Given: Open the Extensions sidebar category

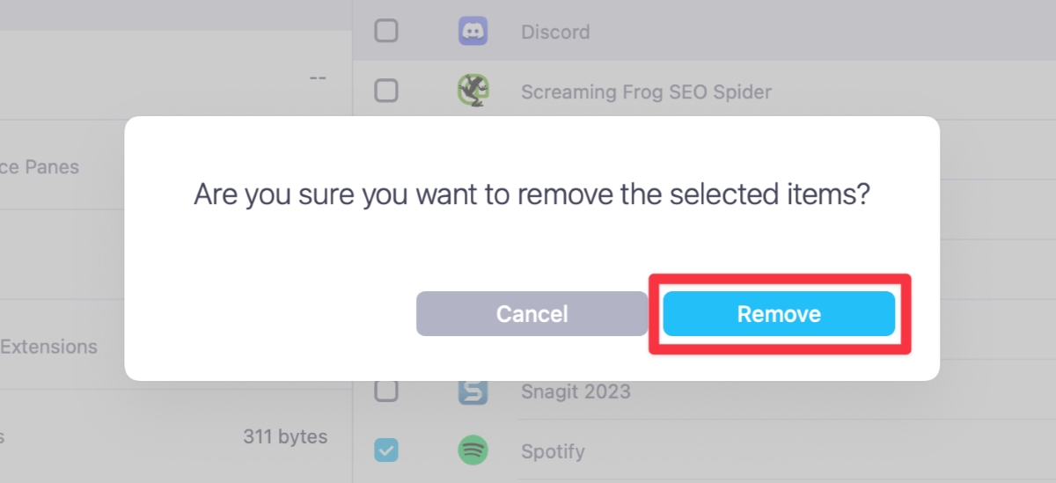Looking at the screenshot, I should pos(48,347).
